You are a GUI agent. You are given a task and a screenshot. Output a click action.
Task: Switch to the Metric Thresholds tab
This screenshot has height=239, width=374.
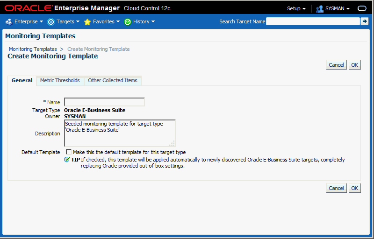(x=60, y=80)
